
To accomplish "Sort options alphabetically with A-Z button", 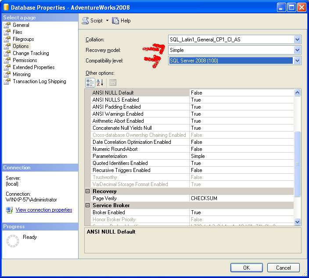I will pyautogui.click(x=100, y=83).
